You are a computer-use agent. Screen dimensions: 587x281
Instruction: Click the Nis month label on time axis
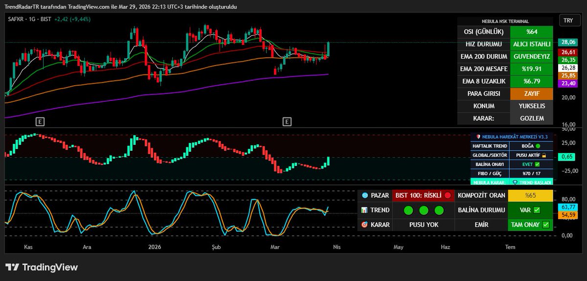tap(337, 247)
